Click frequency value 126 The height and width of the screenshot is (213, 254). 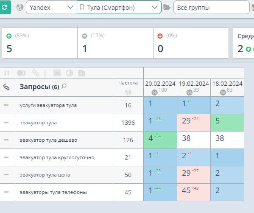[128, 140]
